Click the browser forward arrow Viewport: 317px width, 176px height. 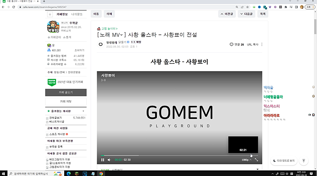(8, 7)
